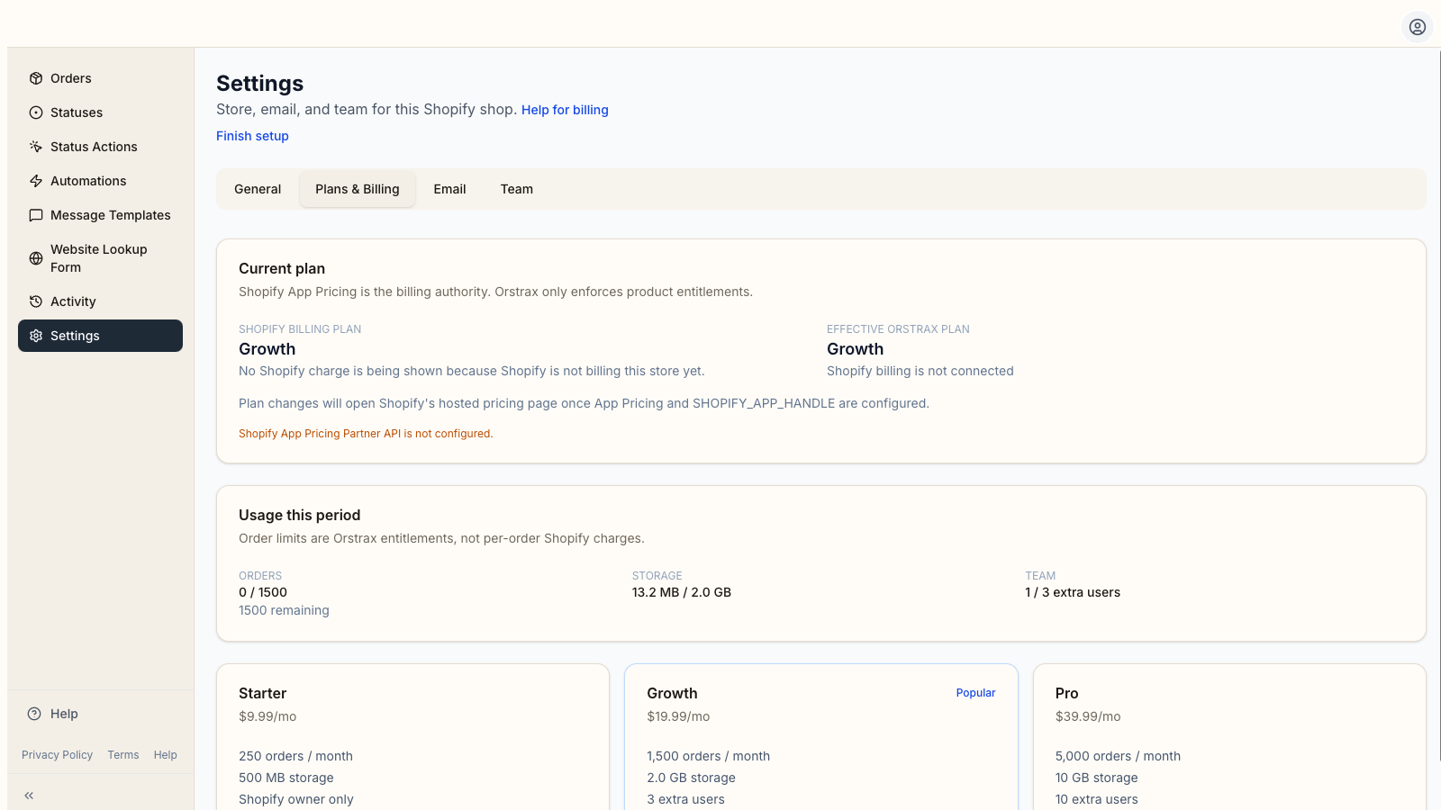Open Message Templates page
Image resolution: width=1441 pixels, height=810 pixels.
[100, 215]
